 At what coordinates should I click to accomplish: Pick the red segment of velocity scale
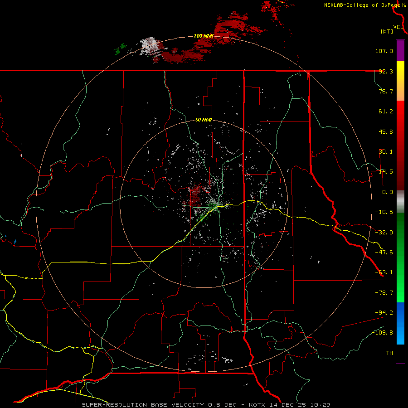click(x=400, y=145)
